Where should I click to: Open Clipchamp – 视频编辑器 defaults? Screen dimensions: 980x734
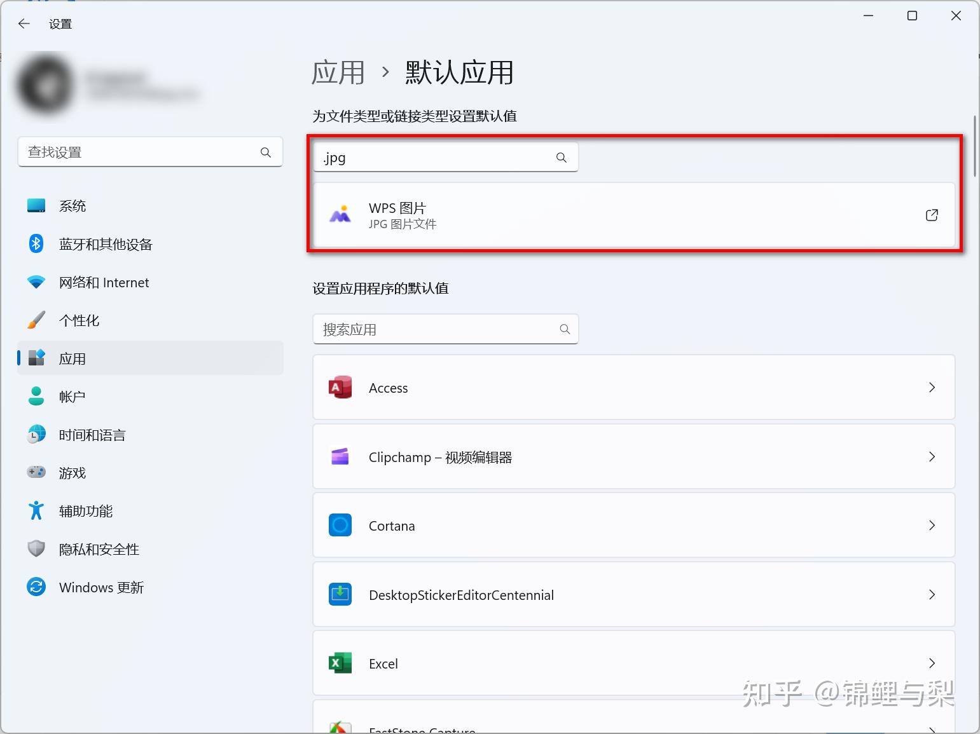634,457
